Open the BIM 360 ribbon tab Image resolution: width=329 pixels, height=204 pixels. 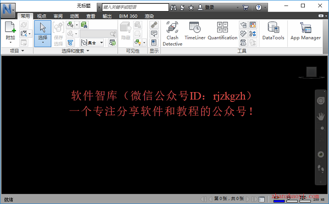pyautogui.click(x=128, y=16)
